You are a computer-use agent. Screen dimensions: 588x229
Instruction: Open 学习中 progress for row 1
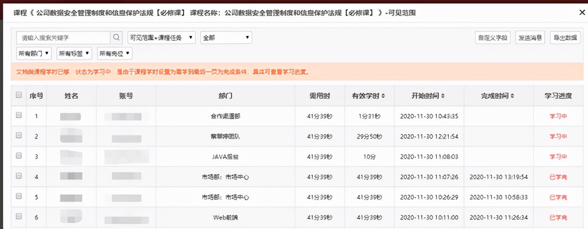(558, 116)
